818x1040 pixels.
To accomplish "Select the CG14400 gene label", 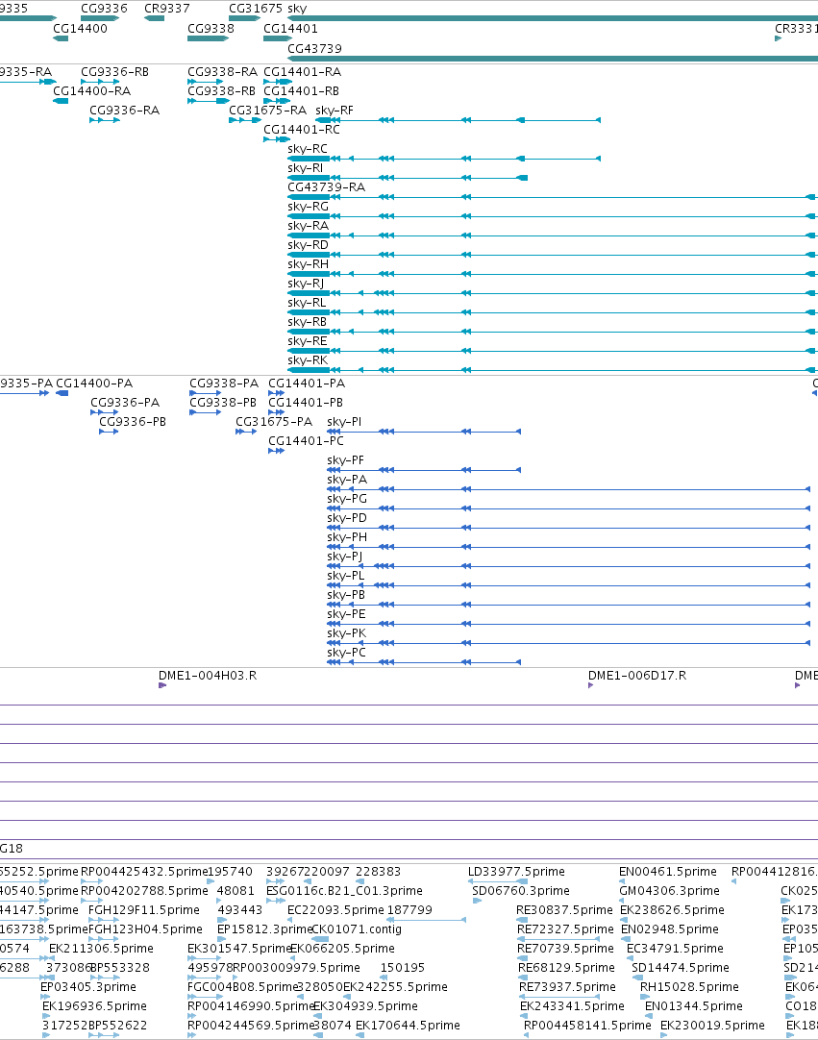I will point(81,29).
